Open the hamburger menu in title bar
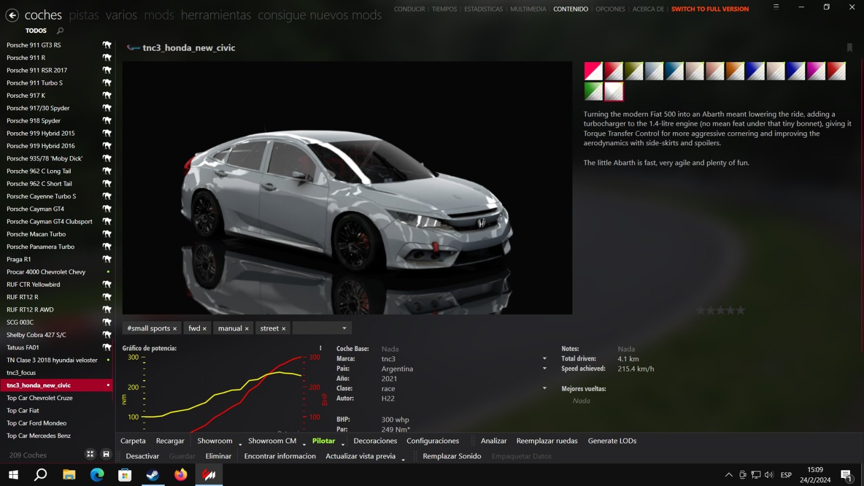 point(776,7)
